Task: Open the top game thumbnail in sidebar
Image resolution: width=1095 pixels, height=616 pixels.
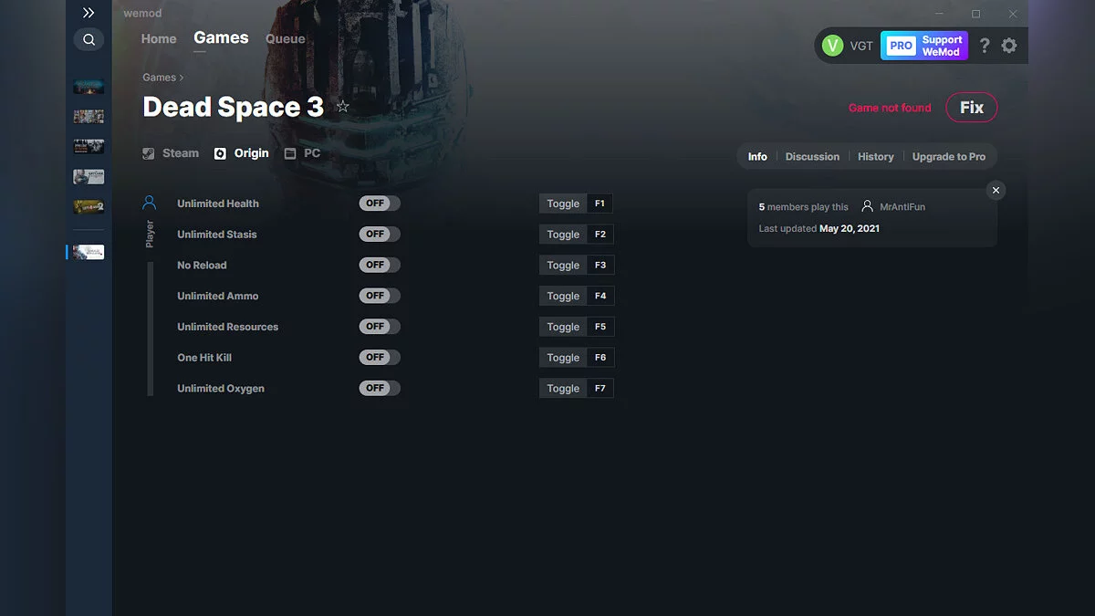Action: tap(89, 87)
